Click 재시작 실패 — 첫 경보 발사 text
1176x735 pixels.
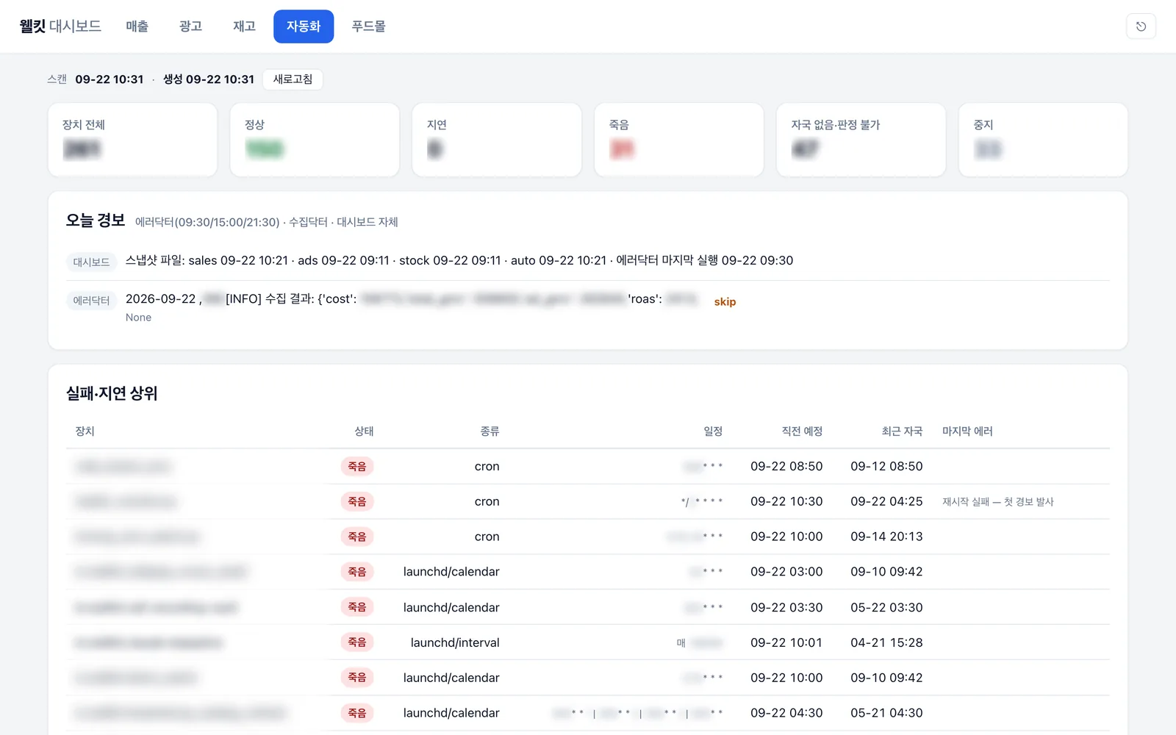(x=998, y=501)
